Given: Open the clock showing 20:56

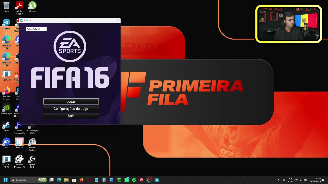Looking at the screenshot, I should (315, 180).
